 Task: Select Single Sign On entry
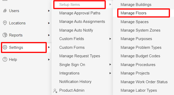pos(72,65)
